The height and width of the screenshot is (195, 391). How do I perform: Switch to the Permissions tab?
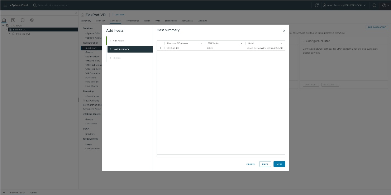(x=132, y=21)
